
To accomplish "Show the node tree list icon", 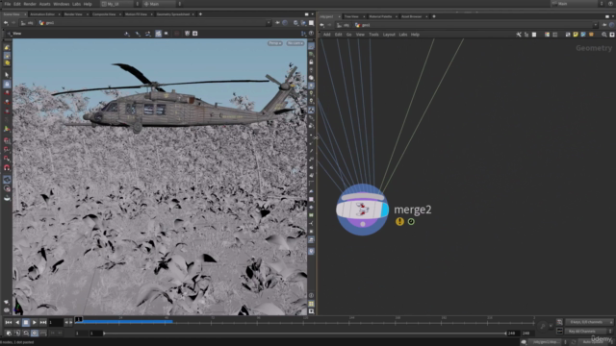I will [x=526, y=35].
